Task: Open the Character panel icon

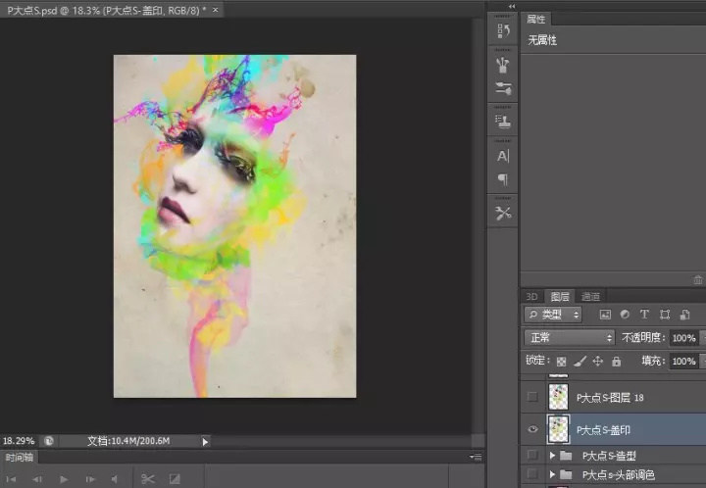Action: click(x=503, y=156)
